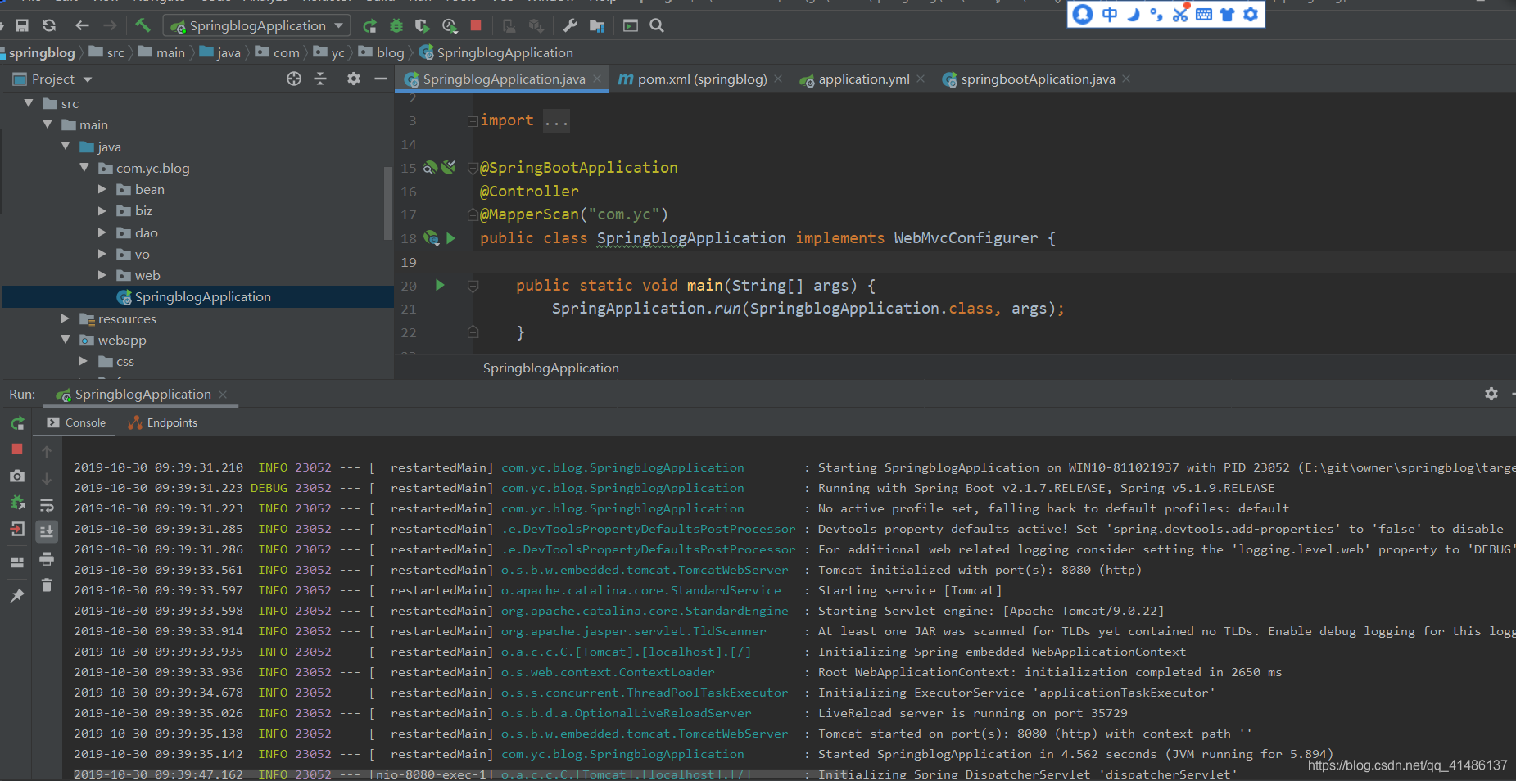Click the Spring bean gutter icon on line 15
This screenshot has width=1516, height=781.
coord(430,167)
